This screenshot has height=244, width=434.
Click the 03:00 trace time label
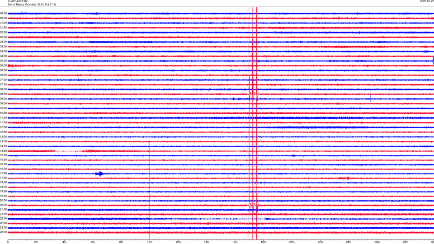click(x=3, y=42)
